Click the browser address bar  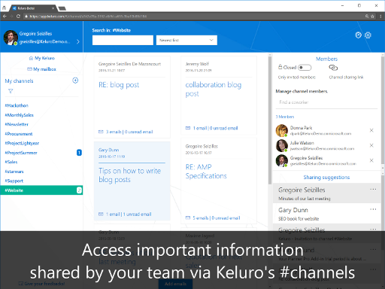tap(193, 17)
